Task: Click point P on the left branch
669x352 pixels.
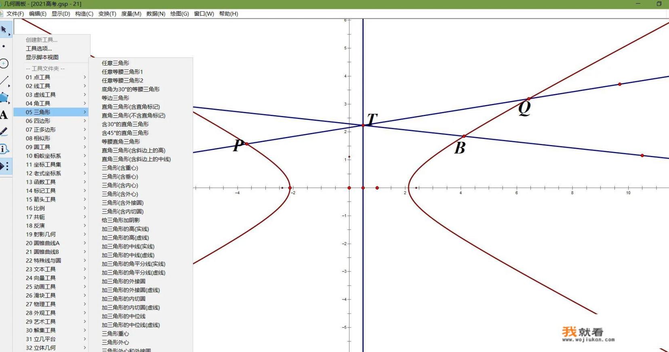Action: pyautogui.click(x=247, y=144)
